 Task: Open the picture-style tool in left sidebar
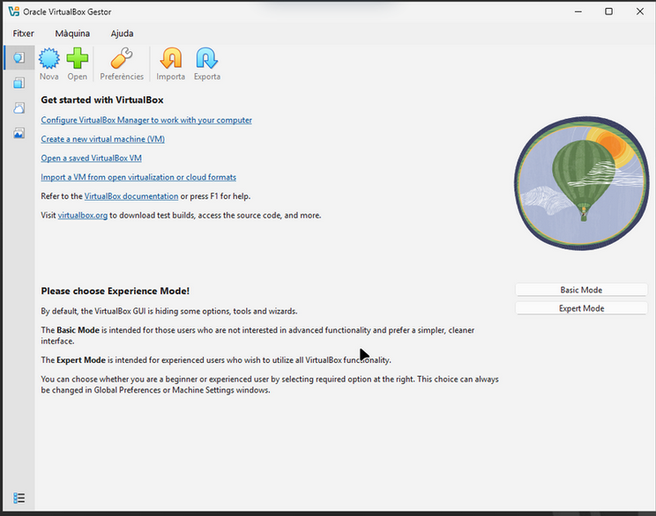[x=19, y=133]
